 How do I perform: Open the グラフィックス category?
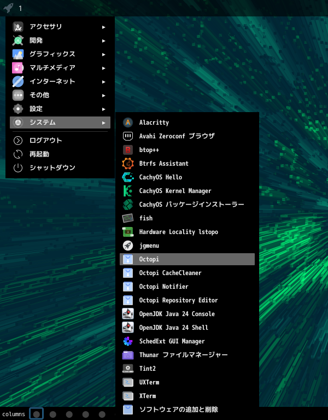[60, 54]
